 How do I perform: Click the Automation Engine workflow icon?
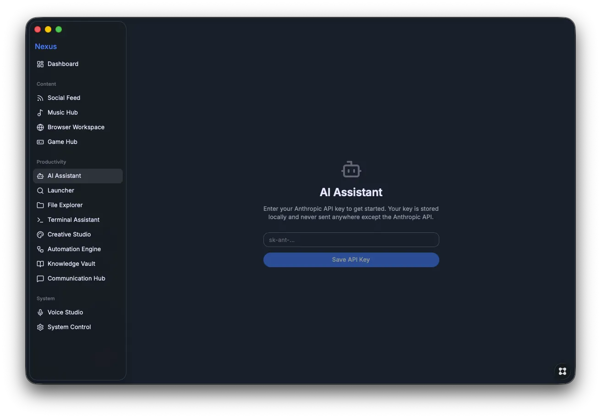point(40,249)
